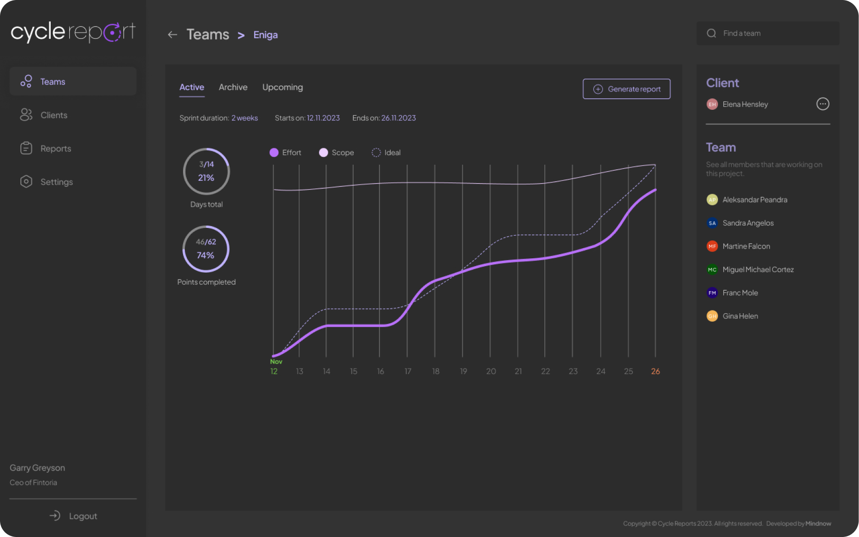The height and width of the screenshot is (537, 859).
Task: Click the Logout arrow icon
Action: click(x=55, y=515)
